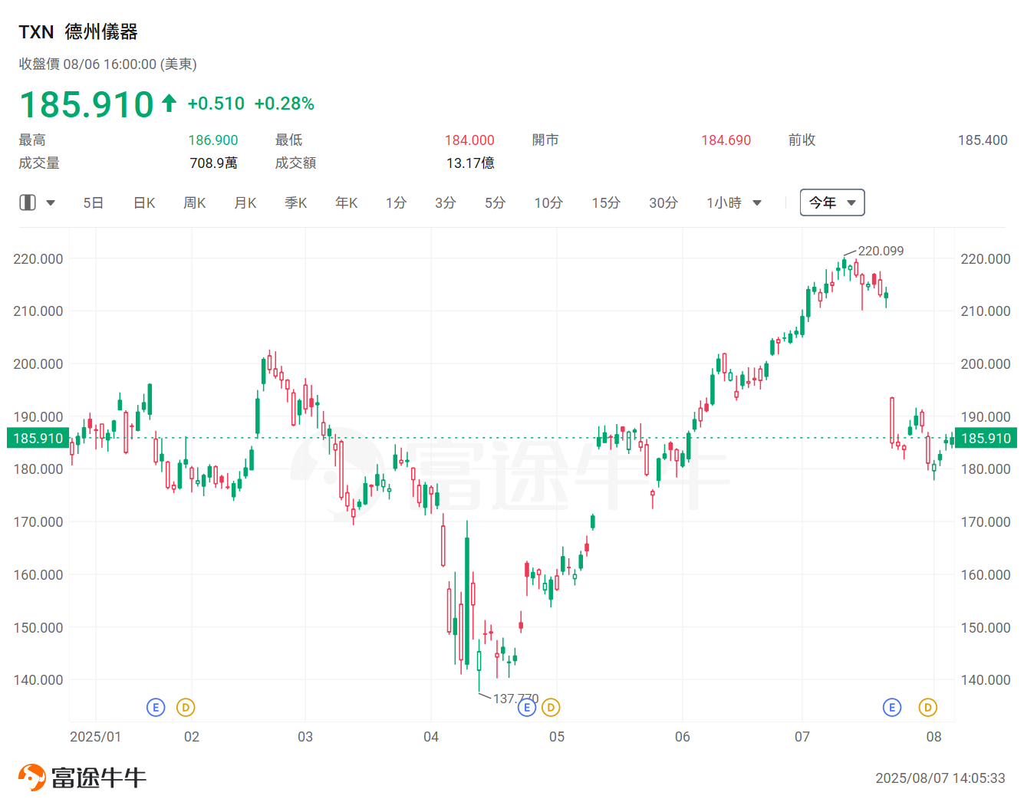Viewport: 1024px width, 809px height.
Task: Select the 5日 chart view
Action: pyautogui.click(x=94, y=203)
